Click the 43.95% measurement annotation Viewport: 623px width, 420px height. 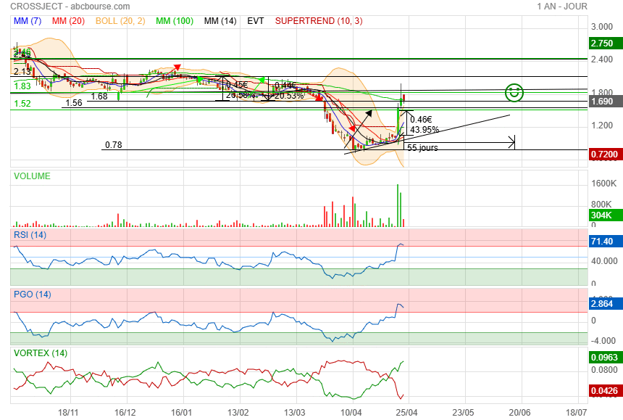(x=425, y=130)
